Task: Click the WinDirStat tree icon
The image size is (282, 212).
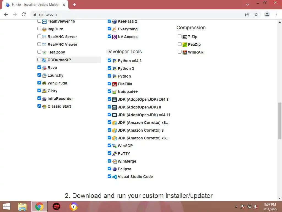Action: (44, 83)
